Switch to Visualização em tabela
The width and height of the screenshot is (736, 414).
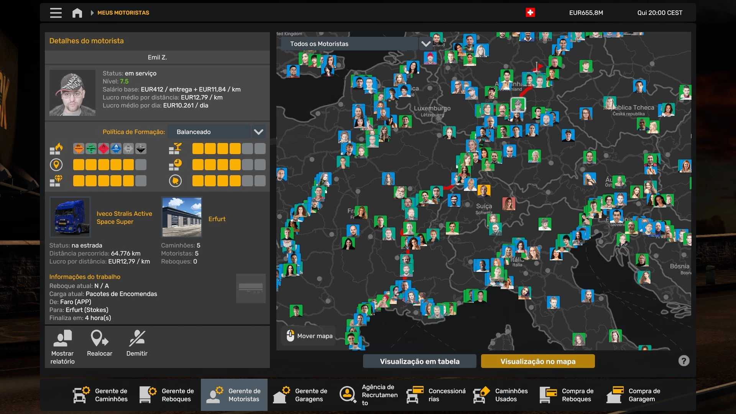[419, 361]
